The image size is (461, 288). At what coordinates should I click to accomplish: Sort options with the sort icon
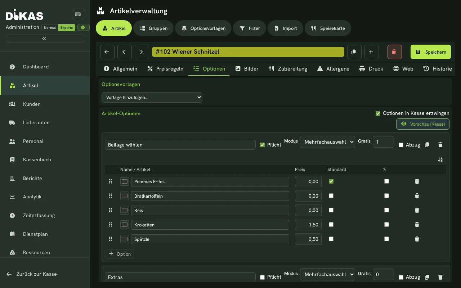click(440, 159)
